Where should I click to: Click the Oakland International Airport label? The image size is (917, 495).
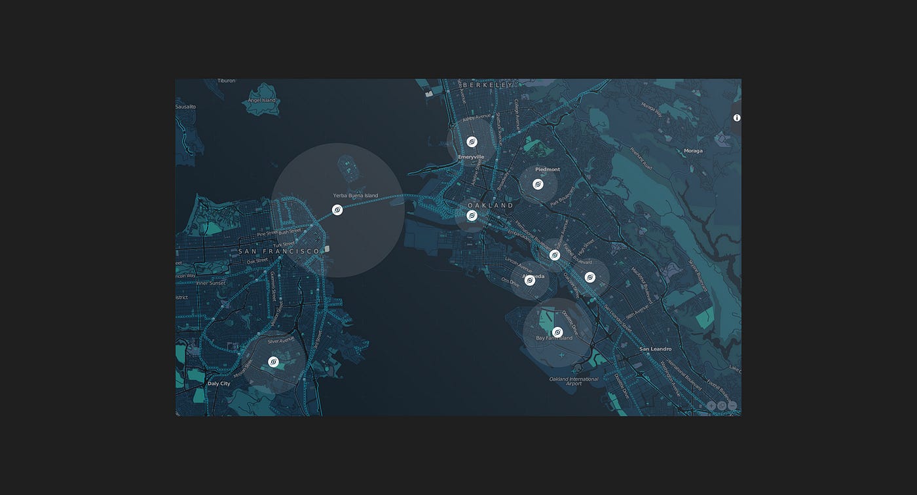coord(574,381)
